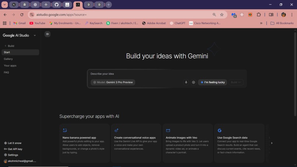Image resolution: width=297 pixels, height=167 pixels.
Task: Open the Animate images with Veo card
Action: pyautogui.click(x=188, y=143)
